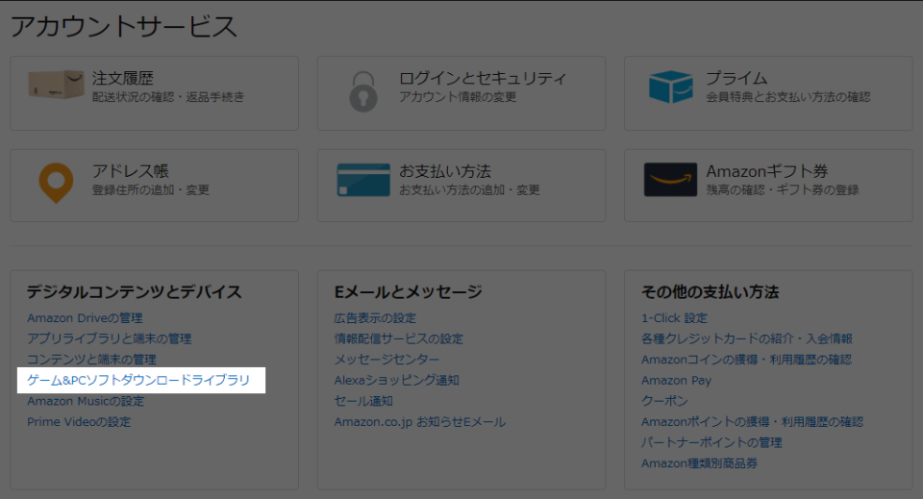Click the Amazon gift card icon
Viewport: 923px width, 499px height.
pos(670,180)
